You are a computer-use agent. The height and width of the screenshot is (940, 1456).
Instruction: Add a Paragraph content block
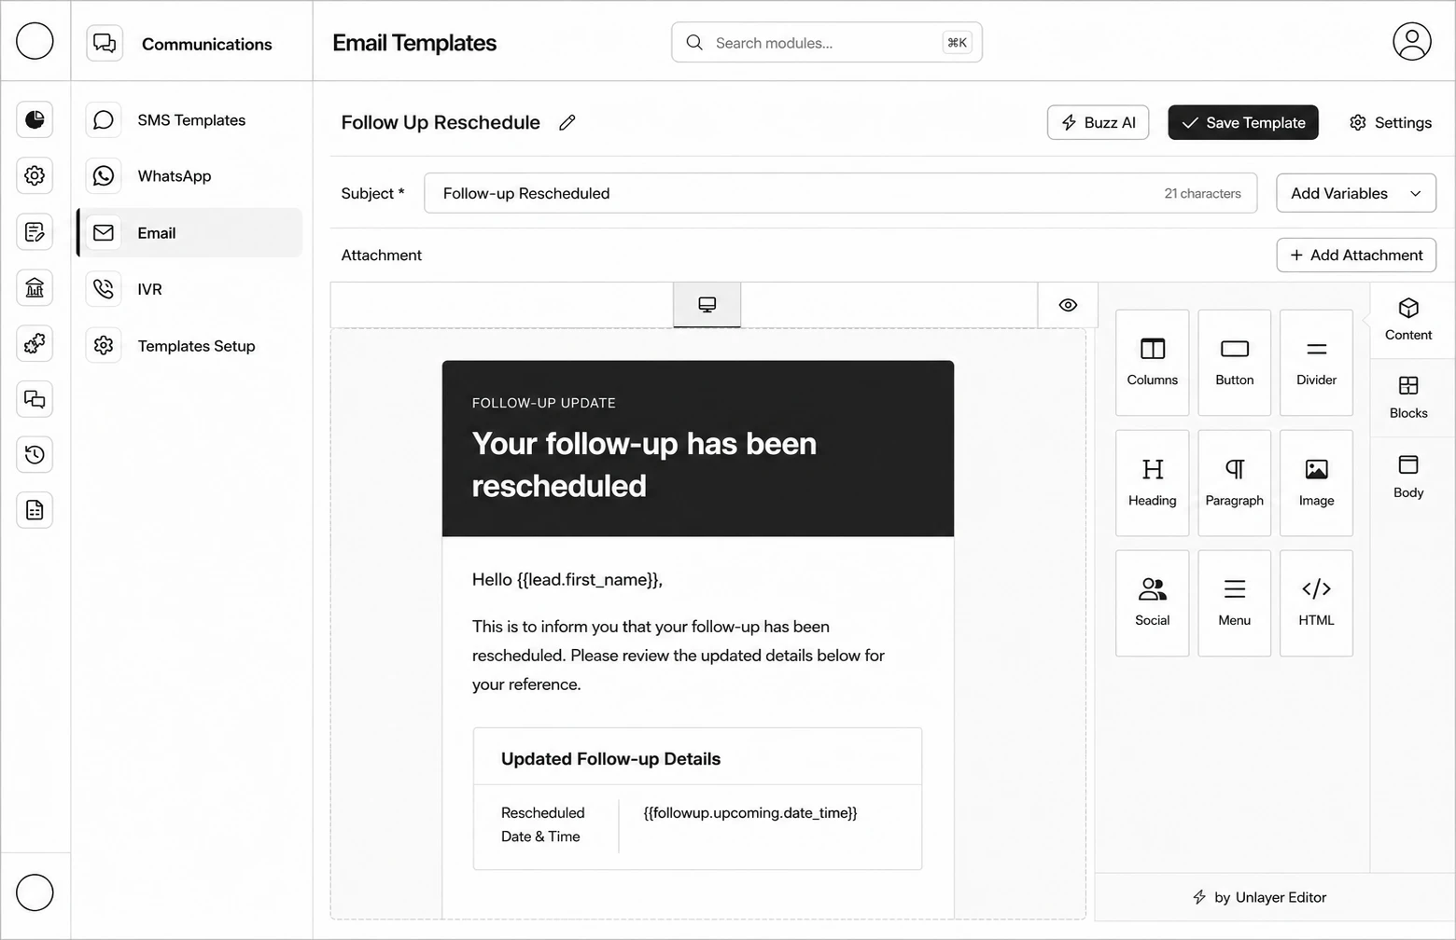[1235, 483]
